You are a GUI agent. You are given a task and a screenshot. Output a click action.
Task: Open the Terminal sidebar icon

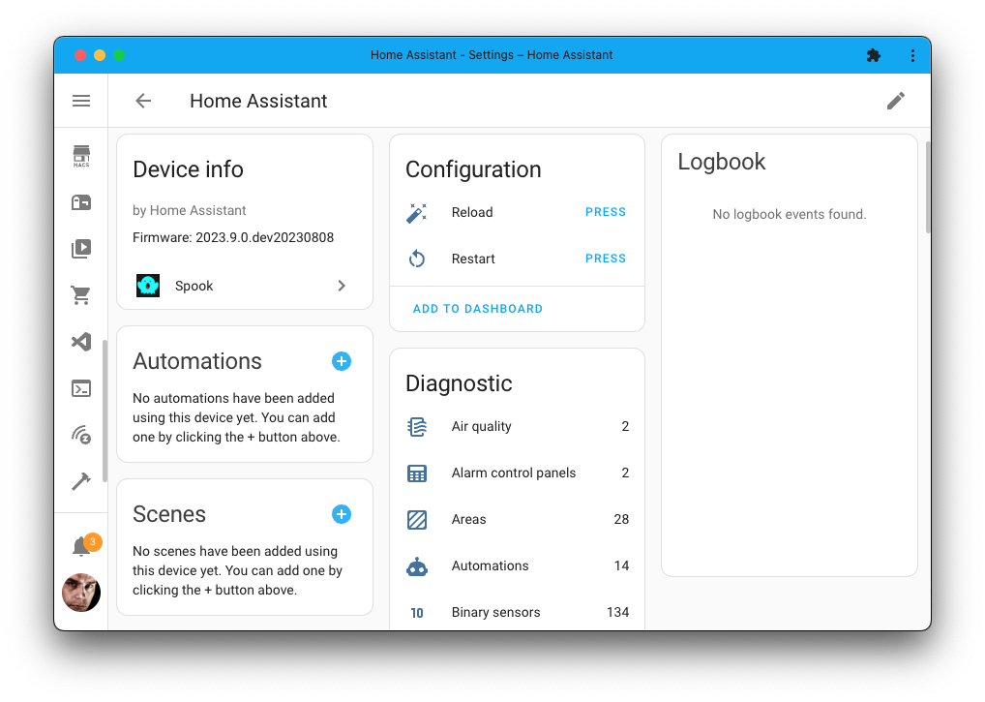81,387
